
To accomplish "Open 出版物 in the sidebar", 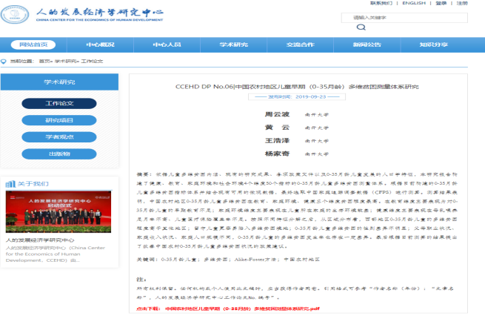I will pyautogui.click(x=59, y=154).
